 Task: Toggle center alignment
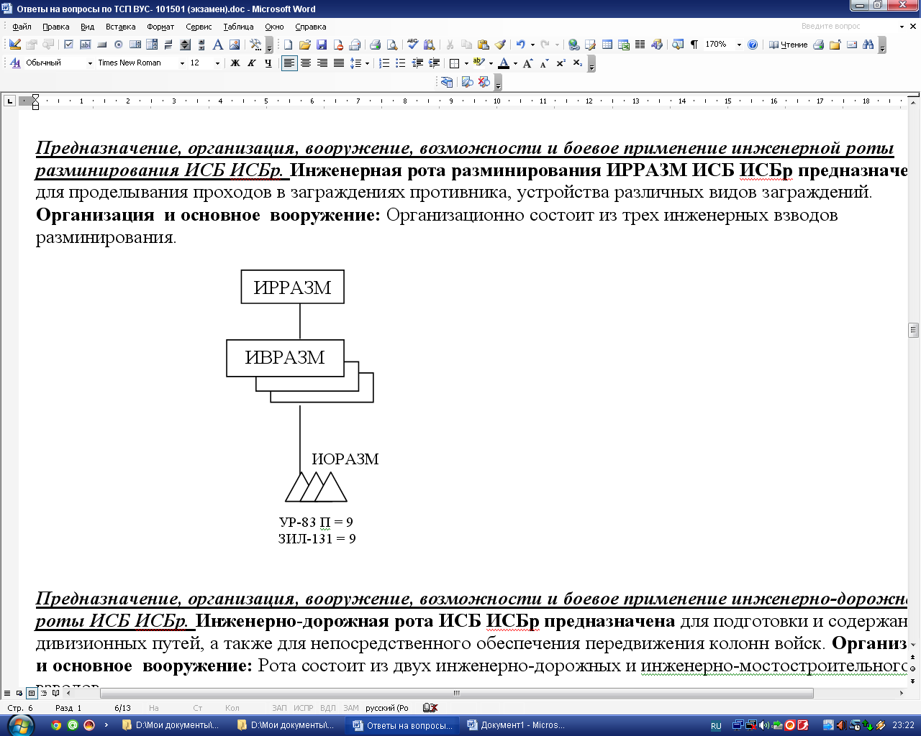point(306,63)
